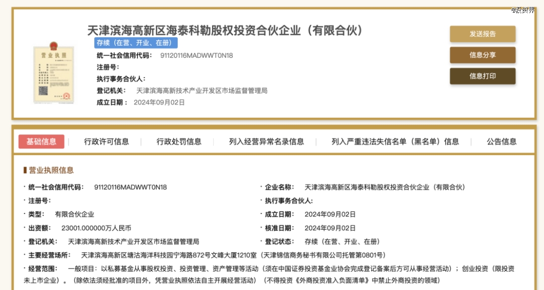Click the 核准日期 value 2024年09月02日
Viewport: 544px width, 290px height.
(330, 228)
